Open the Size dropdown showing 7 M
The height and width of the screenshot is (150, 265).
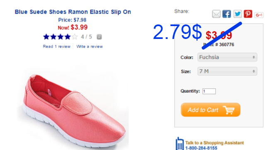(x=227, y=71)
